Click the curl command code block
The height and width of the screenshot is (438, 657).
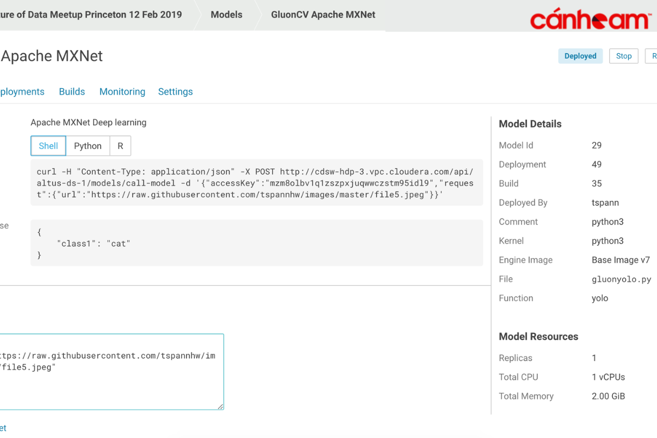257,182
